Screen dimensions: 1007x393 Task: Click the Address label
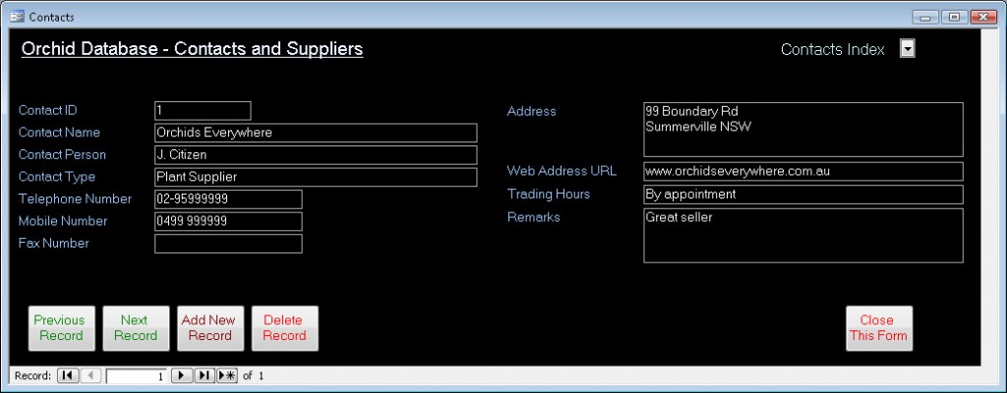pyautogui.click(x=532, y=111)
